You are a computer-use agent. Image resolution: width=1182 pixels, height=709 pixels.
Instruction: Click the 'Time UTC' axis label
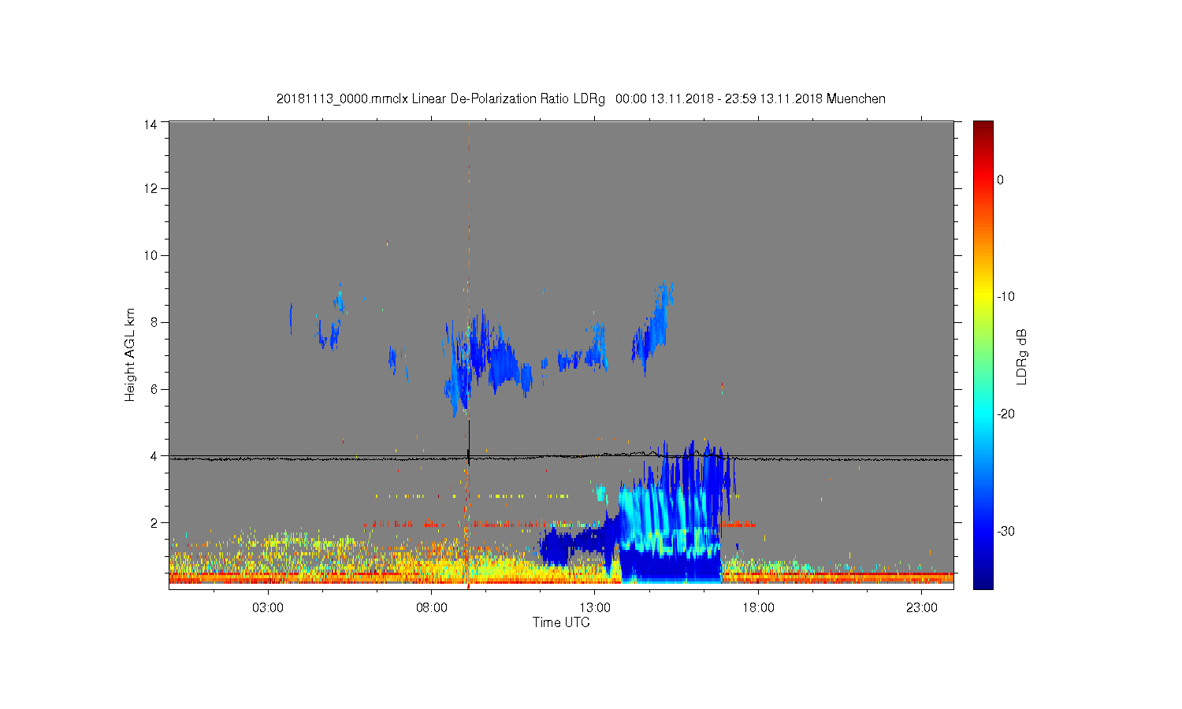(x=561, y=622)
